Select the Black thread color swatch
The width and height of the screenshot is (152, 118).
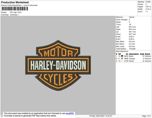[122, 56]
